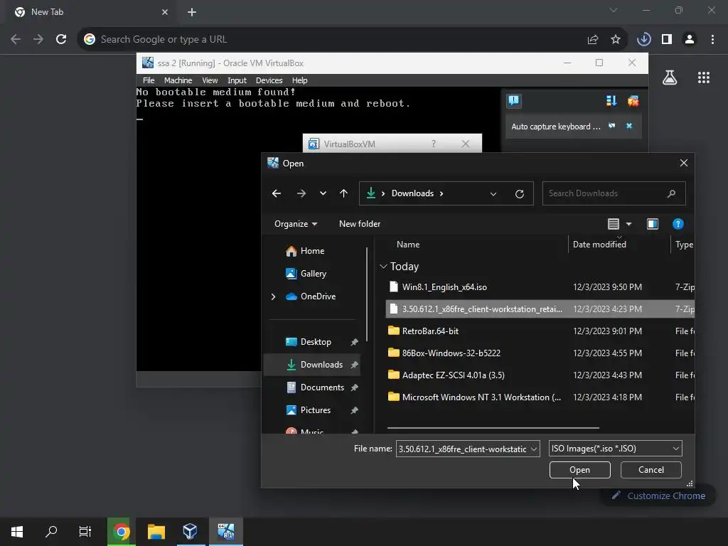Open new Chrome tab plus button

coord(192,12)
